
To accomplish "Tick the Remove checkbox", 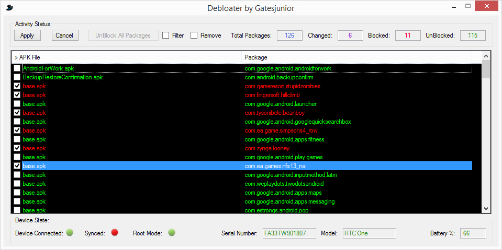I will coord(194,35).
